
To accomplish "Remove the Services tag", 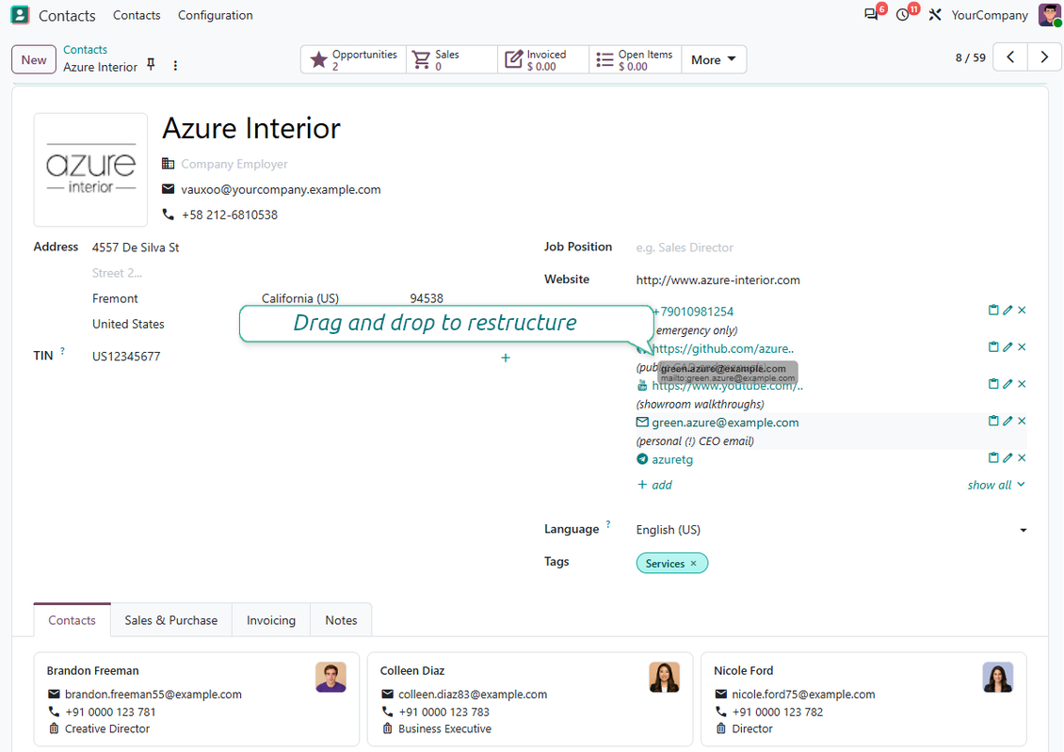I will (x=694, y=564).
